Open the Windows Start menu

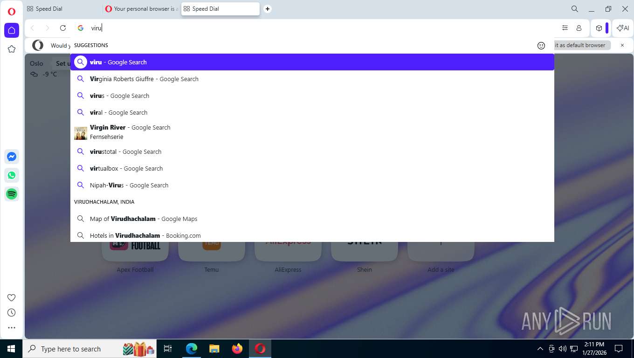coord(11,349)
